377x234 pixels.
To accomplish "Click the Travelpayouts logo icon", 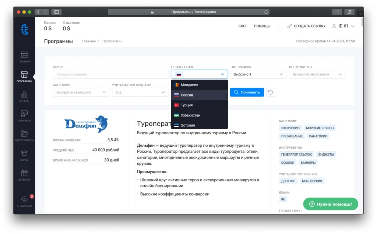I will [x=24, y=29].
